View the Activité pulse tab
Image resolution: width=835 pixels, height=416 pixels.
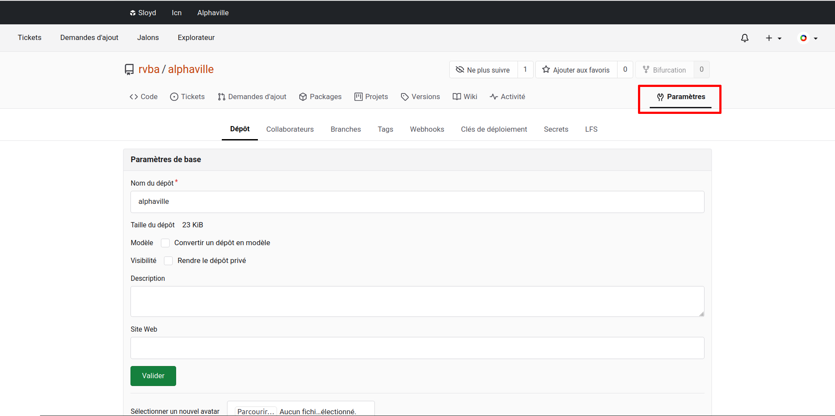[x=507, y=97]
